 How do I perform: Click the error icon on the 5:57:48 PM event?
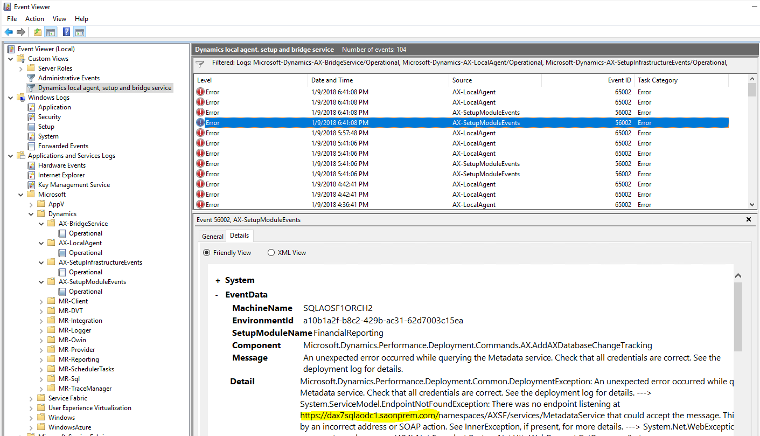click(x=200, y=133)
